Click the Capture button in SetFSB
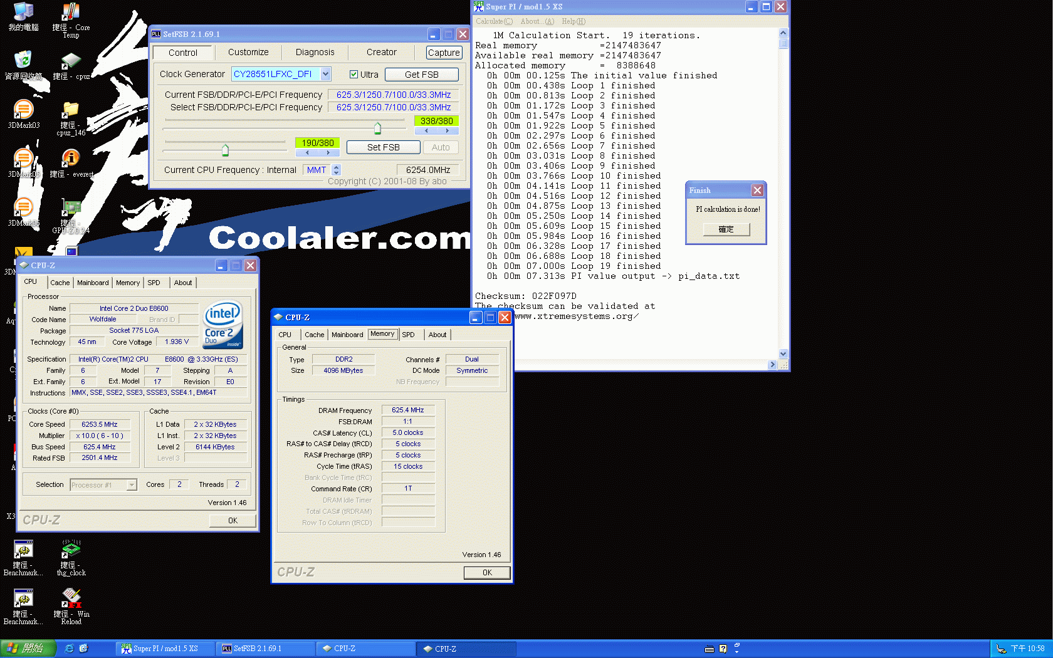The height and width of the screenshot is (658, 1053). 444,53
